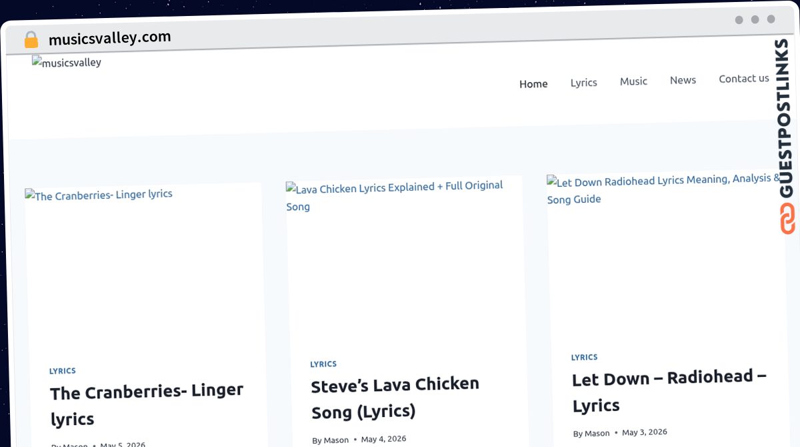Click LYRICS category above Lava Chicken post

(323, 364)
